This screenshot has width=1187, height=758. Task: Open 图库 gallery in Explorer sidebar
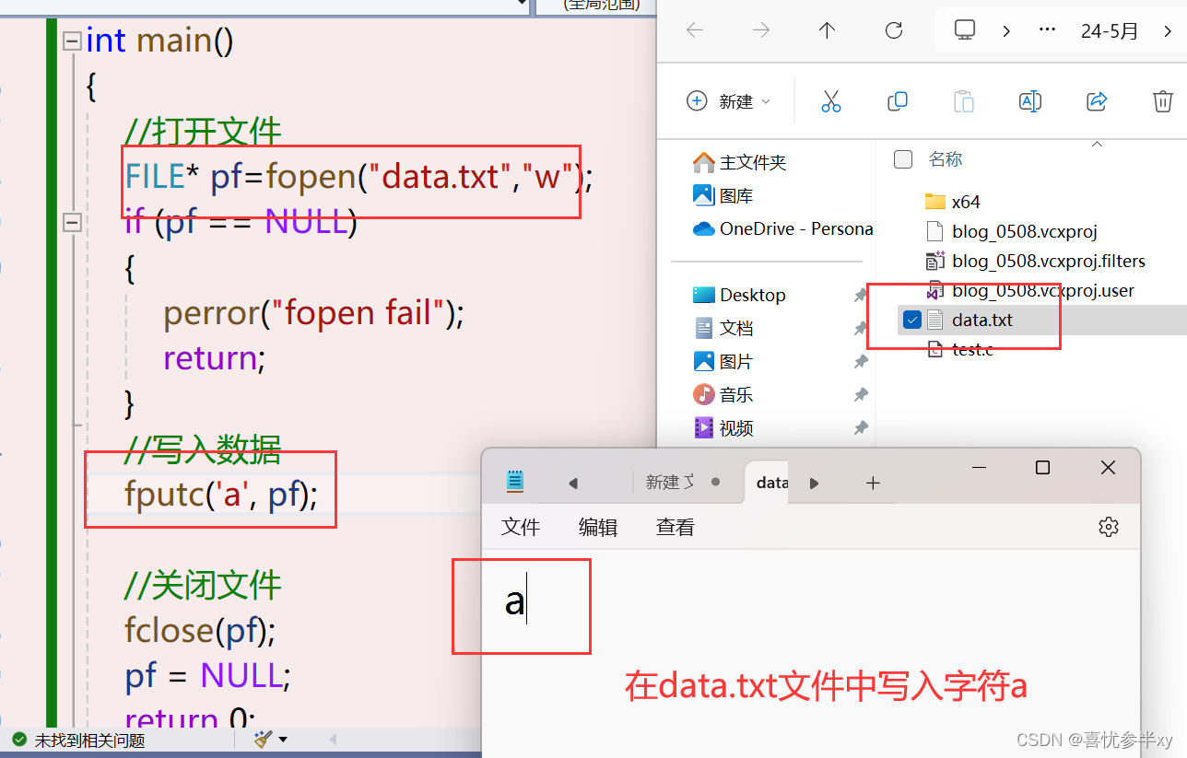[x=723, y=195]
